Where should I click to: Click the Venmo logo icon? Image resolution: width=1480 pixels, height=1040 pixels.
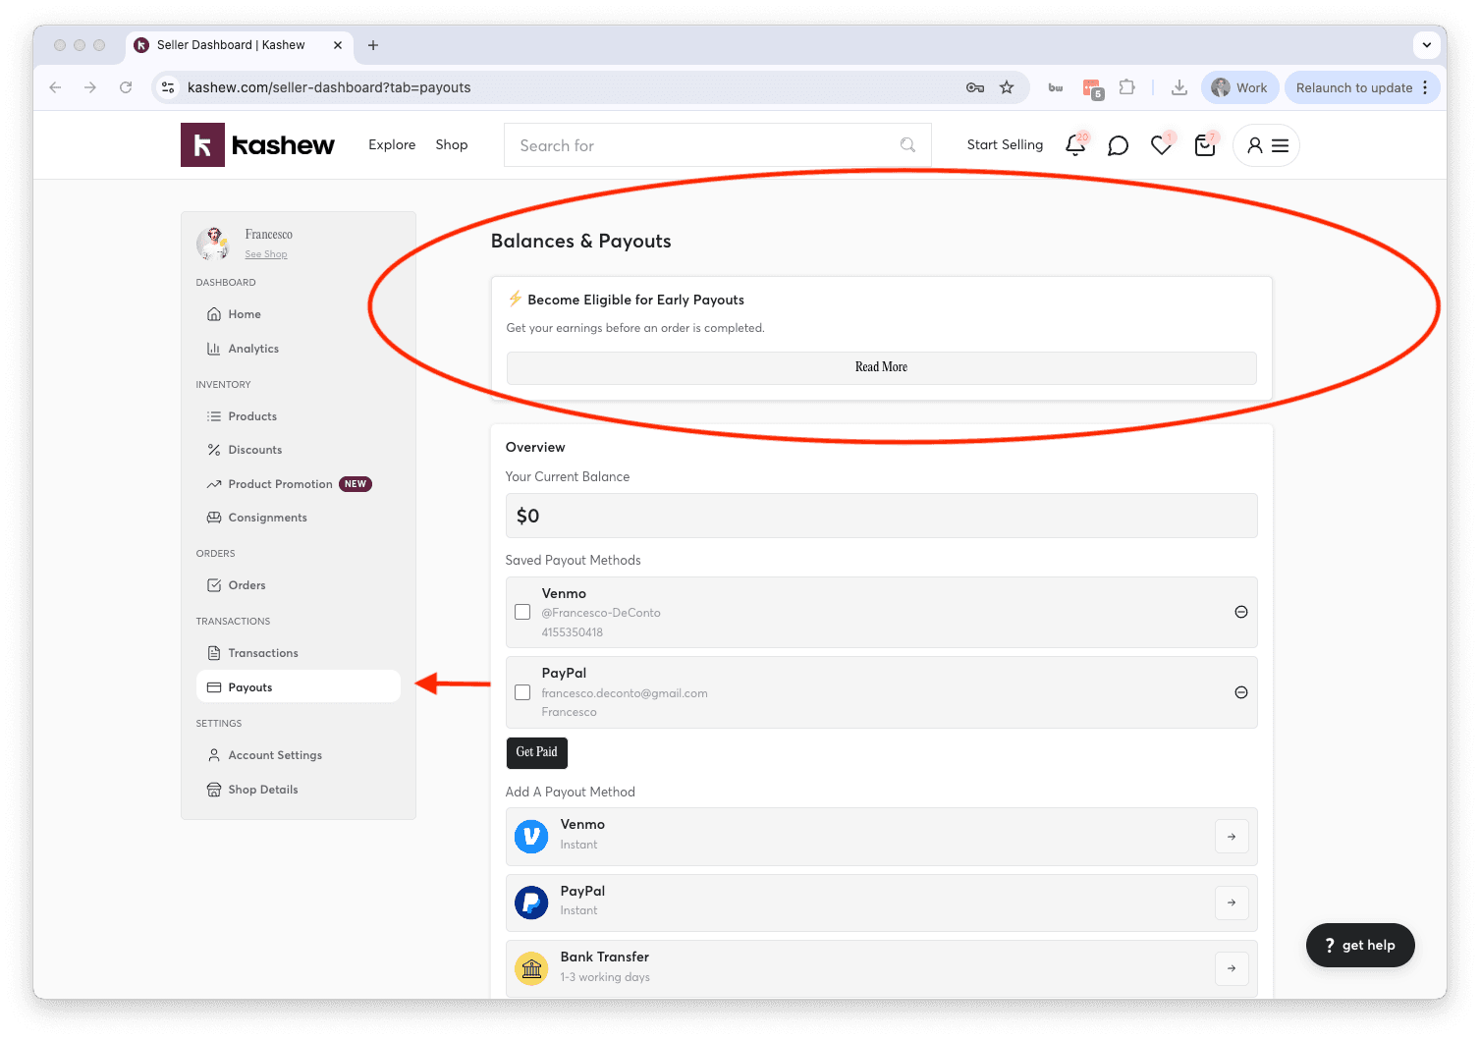pyautogui.click(x=531, y=837)
